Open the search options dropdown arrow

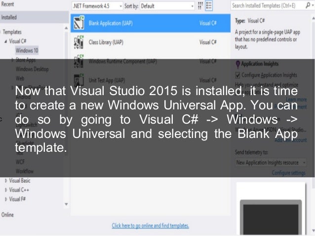point(313,5)
